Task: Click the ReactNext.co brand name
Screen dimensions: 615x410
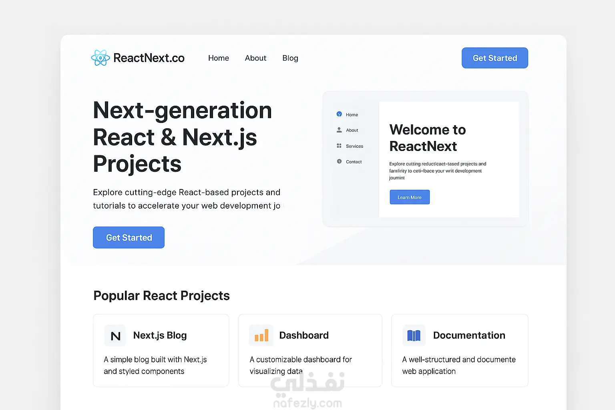Action: [149, 58]
